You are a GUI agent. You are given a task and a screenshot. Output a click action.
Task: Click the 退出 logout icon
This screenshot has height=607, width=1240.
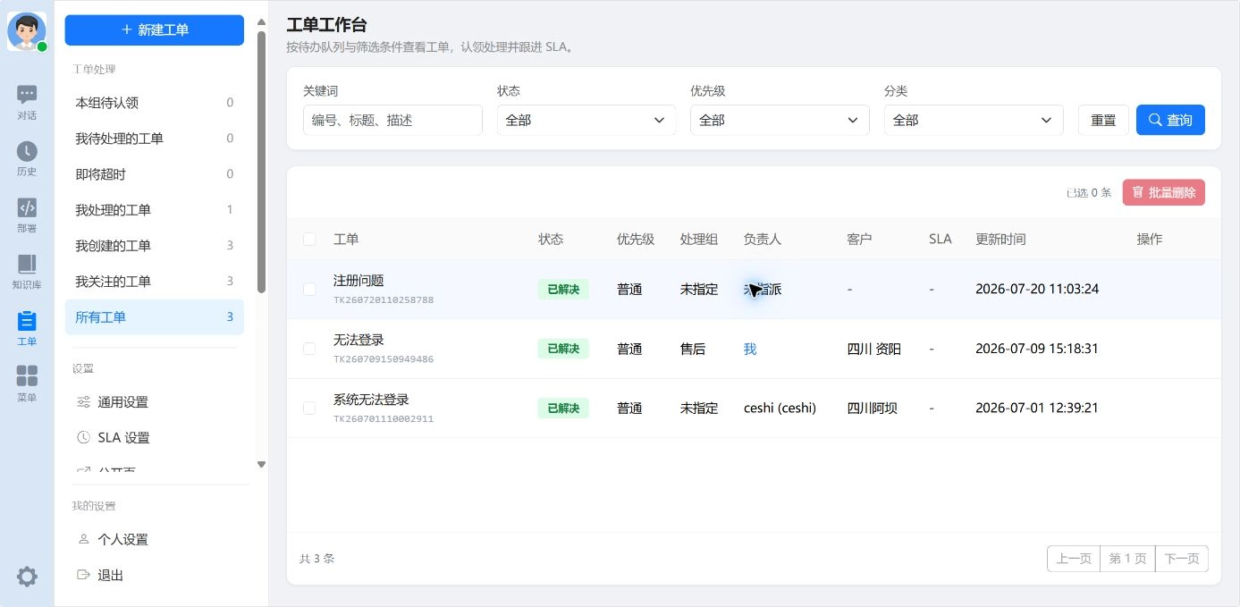(x=83, y=576)
